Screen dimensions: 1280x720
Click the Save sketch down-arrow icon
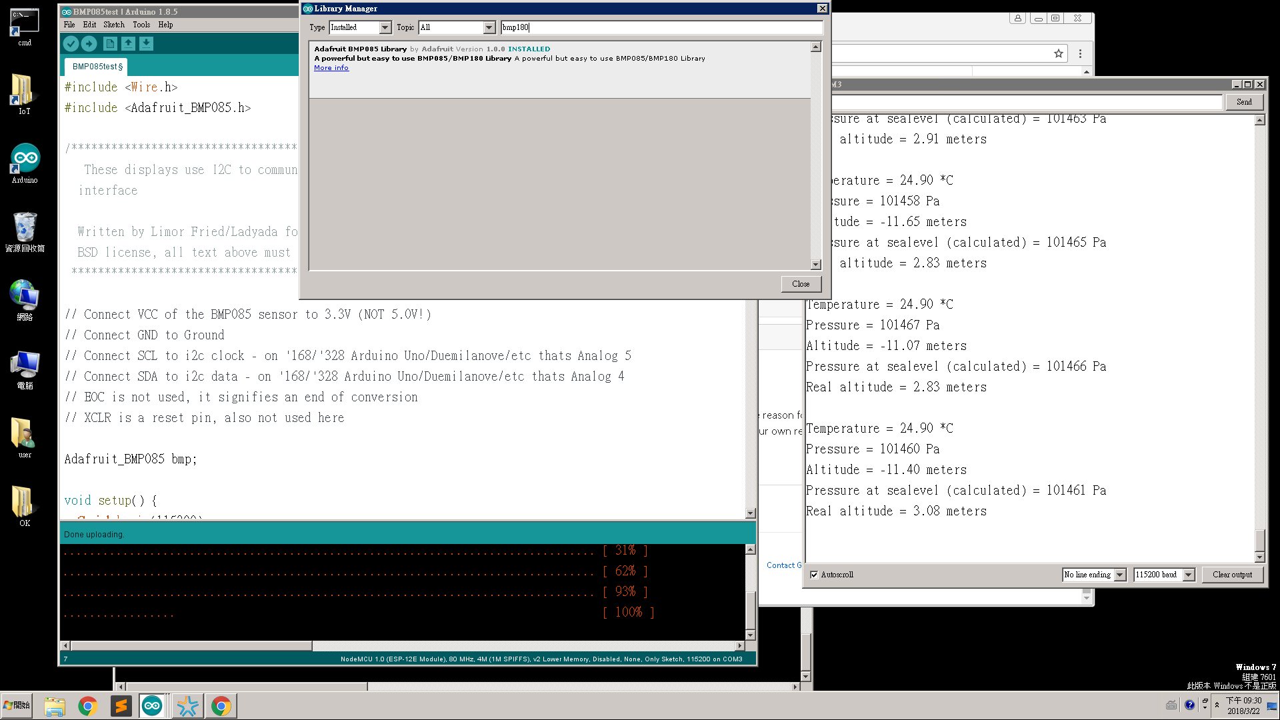(146, 44)
